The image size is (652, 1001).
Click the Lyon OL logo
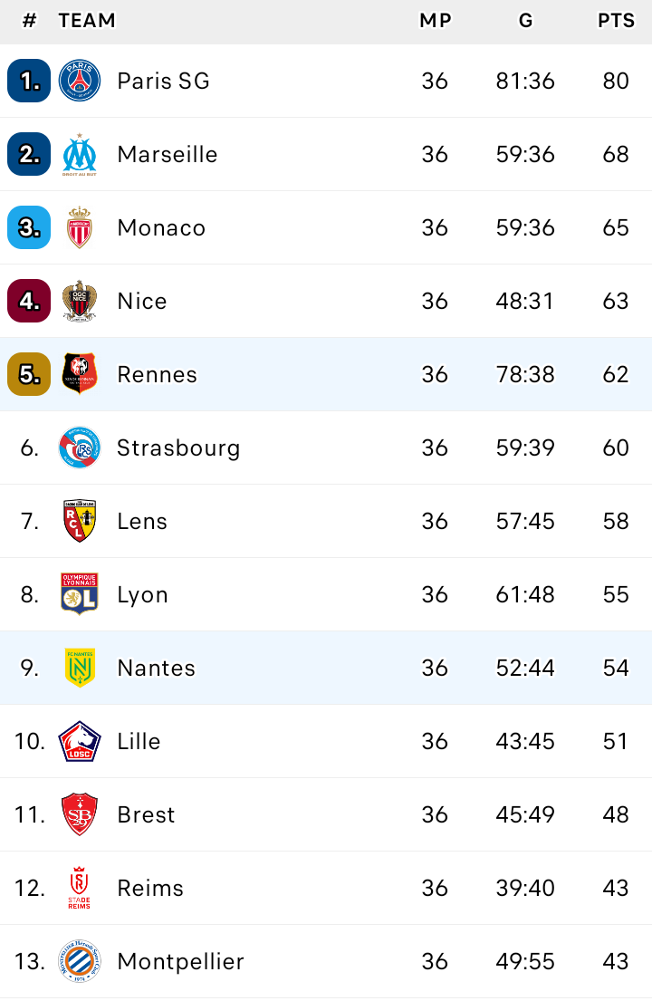pos(80,594)
